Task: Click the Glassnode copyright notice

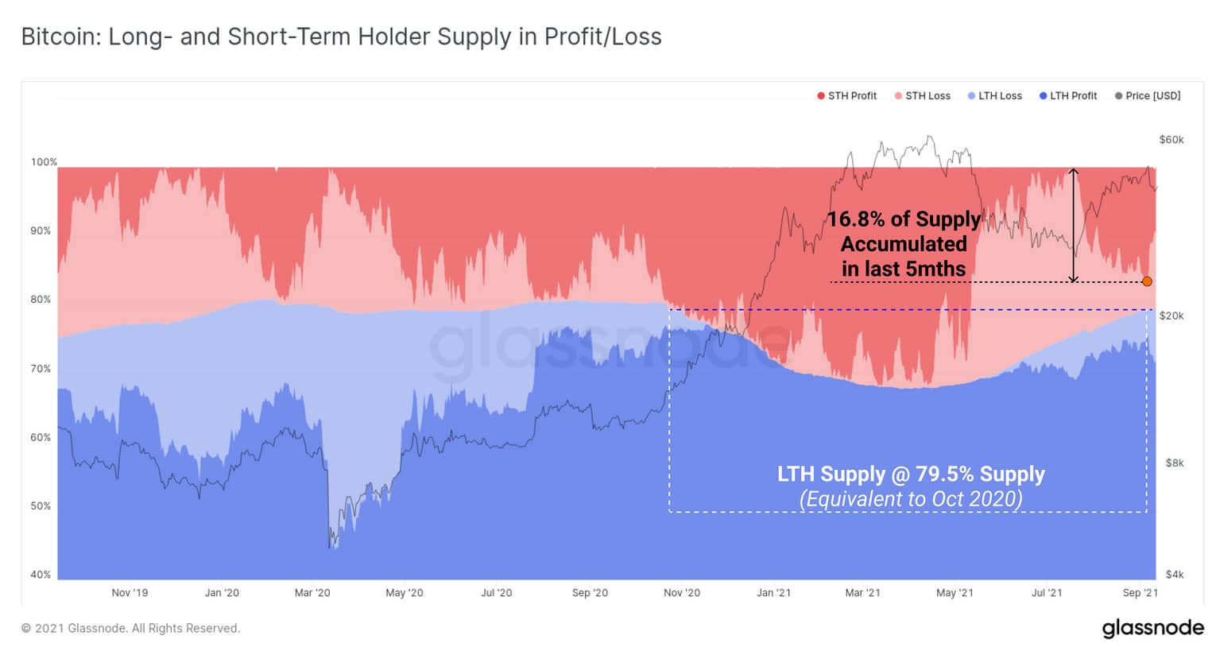Action: coord(130,628)
